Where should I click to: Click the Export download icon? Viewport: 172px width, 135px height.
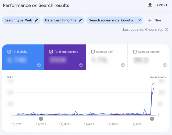(x=150, y=5)
